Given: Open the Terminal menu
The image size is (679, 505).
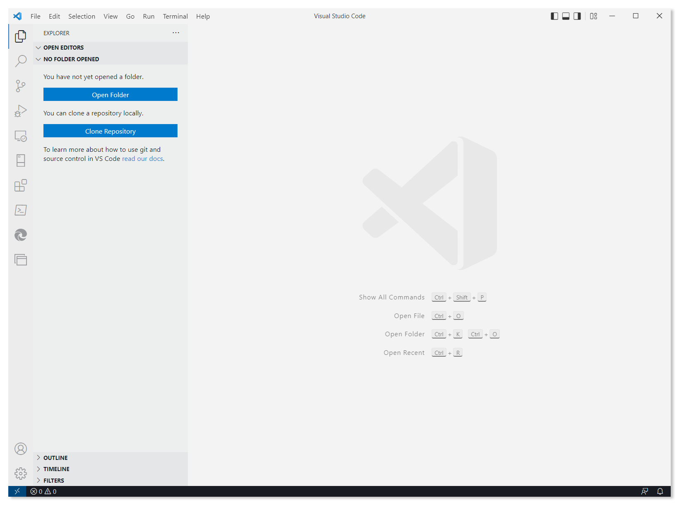Looking at the screenshot, I should pos(175,16).
